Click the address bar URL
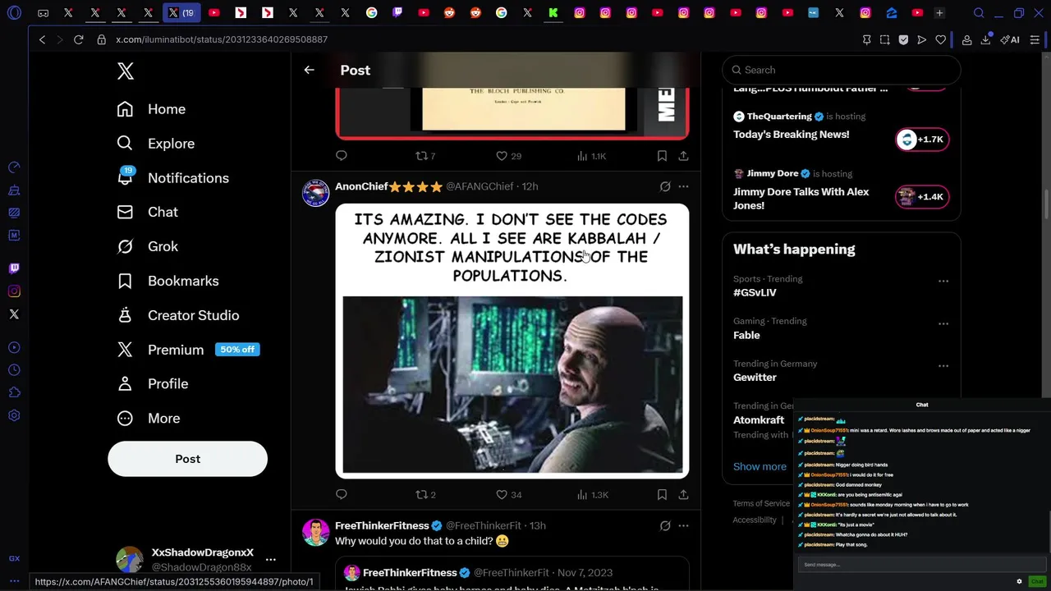The width and height of the screenshot is (1051, 591). tap(222, 39)
